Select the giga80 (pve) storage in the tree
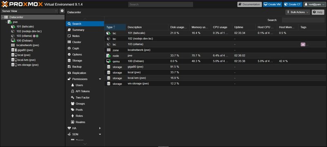This screenshot has width=327, height=147. pos(25,50)
